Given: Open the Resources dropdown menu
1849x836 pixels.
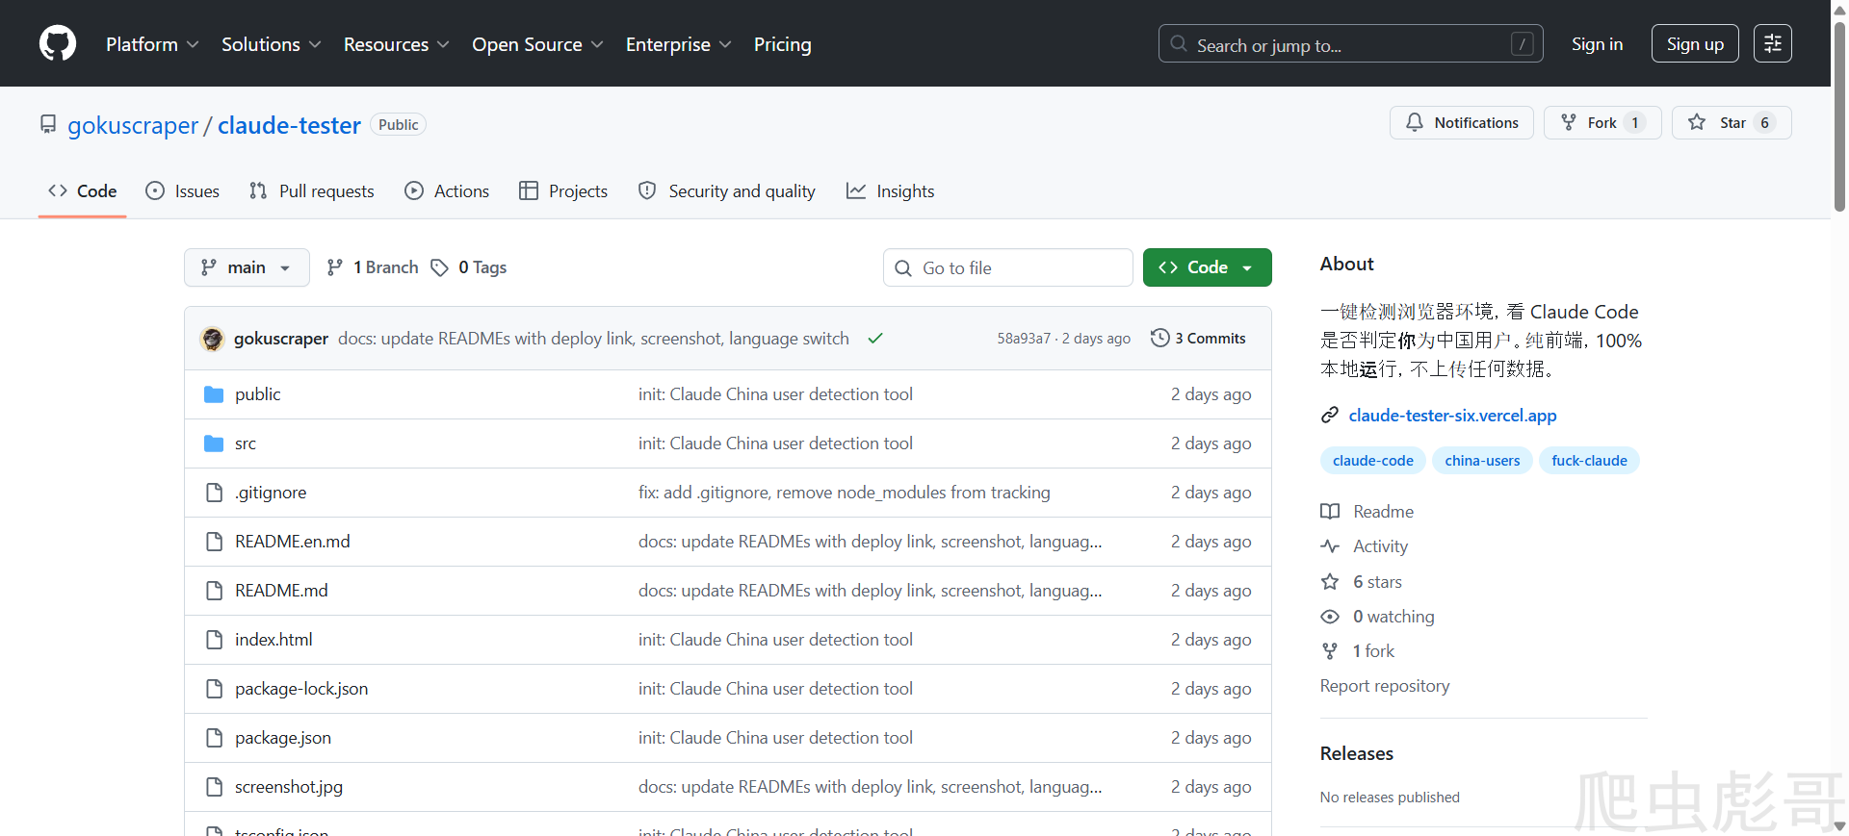Looking at the screenshot, I should [x=396, y=44].
